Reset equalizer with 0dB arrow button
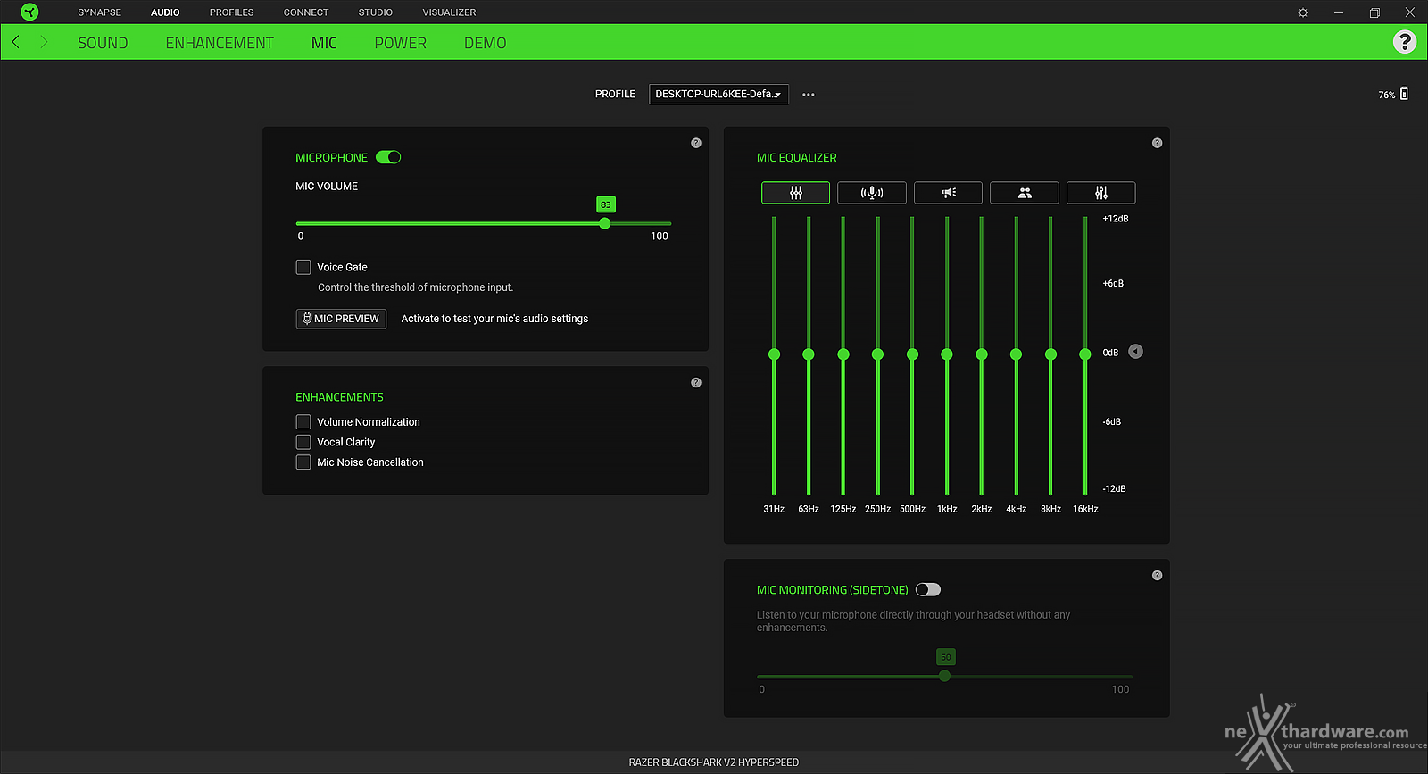Screen dimensions: 1428x774 pos(1136,352)
